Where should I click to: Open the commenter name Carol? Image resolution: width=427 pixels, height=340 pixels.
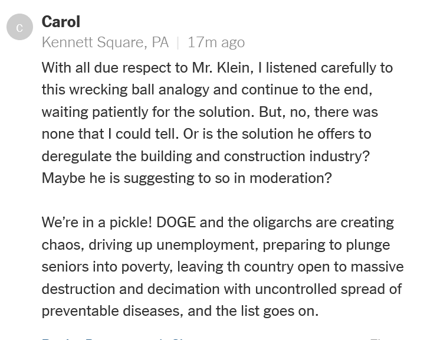pos(61,22)
